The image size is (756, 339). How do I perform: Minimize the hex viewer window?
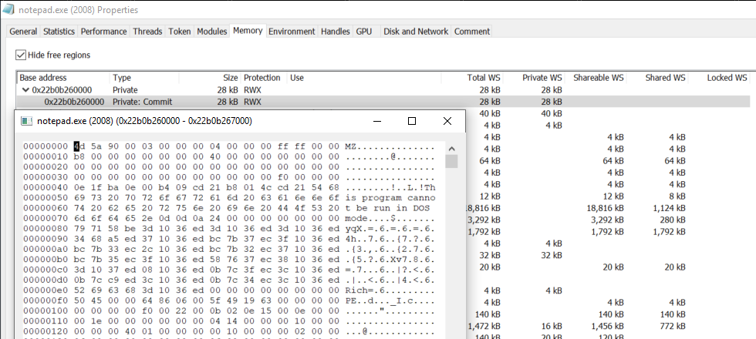coord(377,121)
